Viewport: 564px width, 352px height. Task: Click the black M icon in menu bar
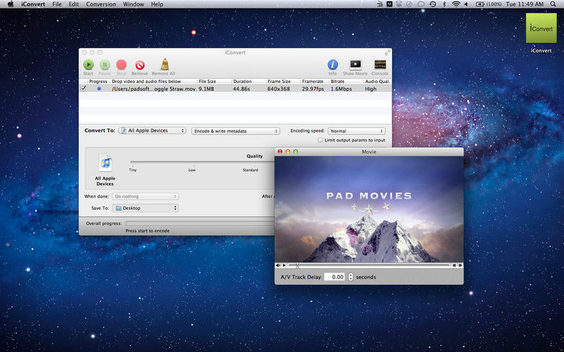coord(390,4)
